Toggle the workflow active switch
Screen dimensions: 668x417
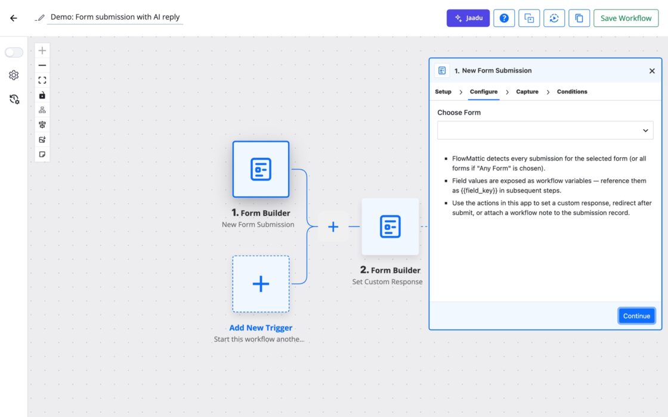(x=14, y=52)
